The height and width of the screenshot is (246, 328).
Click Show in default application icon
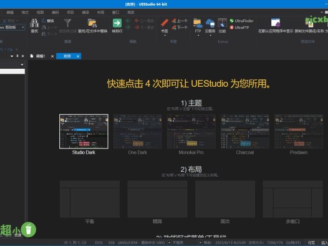click(x=276, y=23)
